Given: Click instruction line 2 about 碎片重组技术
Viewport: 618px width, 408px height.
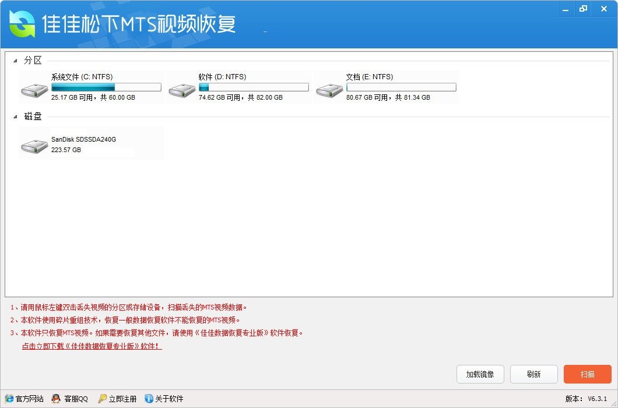Looking at the screenshot, I should 125,320.
